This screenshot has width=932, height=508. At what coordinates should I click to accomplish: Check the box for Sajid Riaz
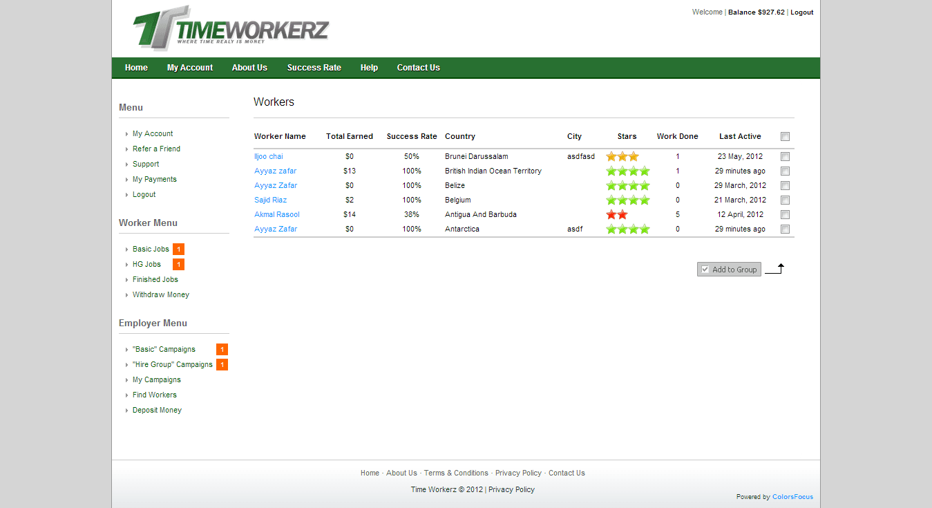[x=785, y=200]
